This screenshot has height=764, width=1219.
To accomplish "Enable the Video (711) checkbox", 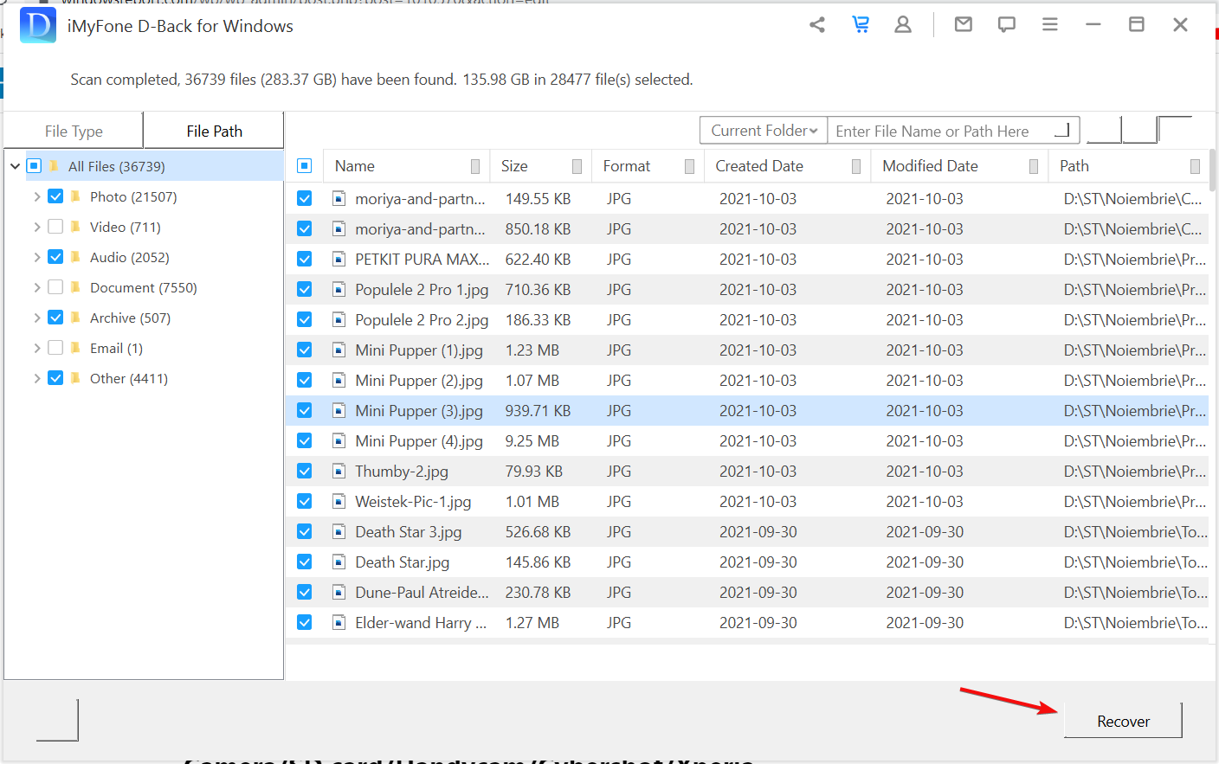I will click(55, 227).
